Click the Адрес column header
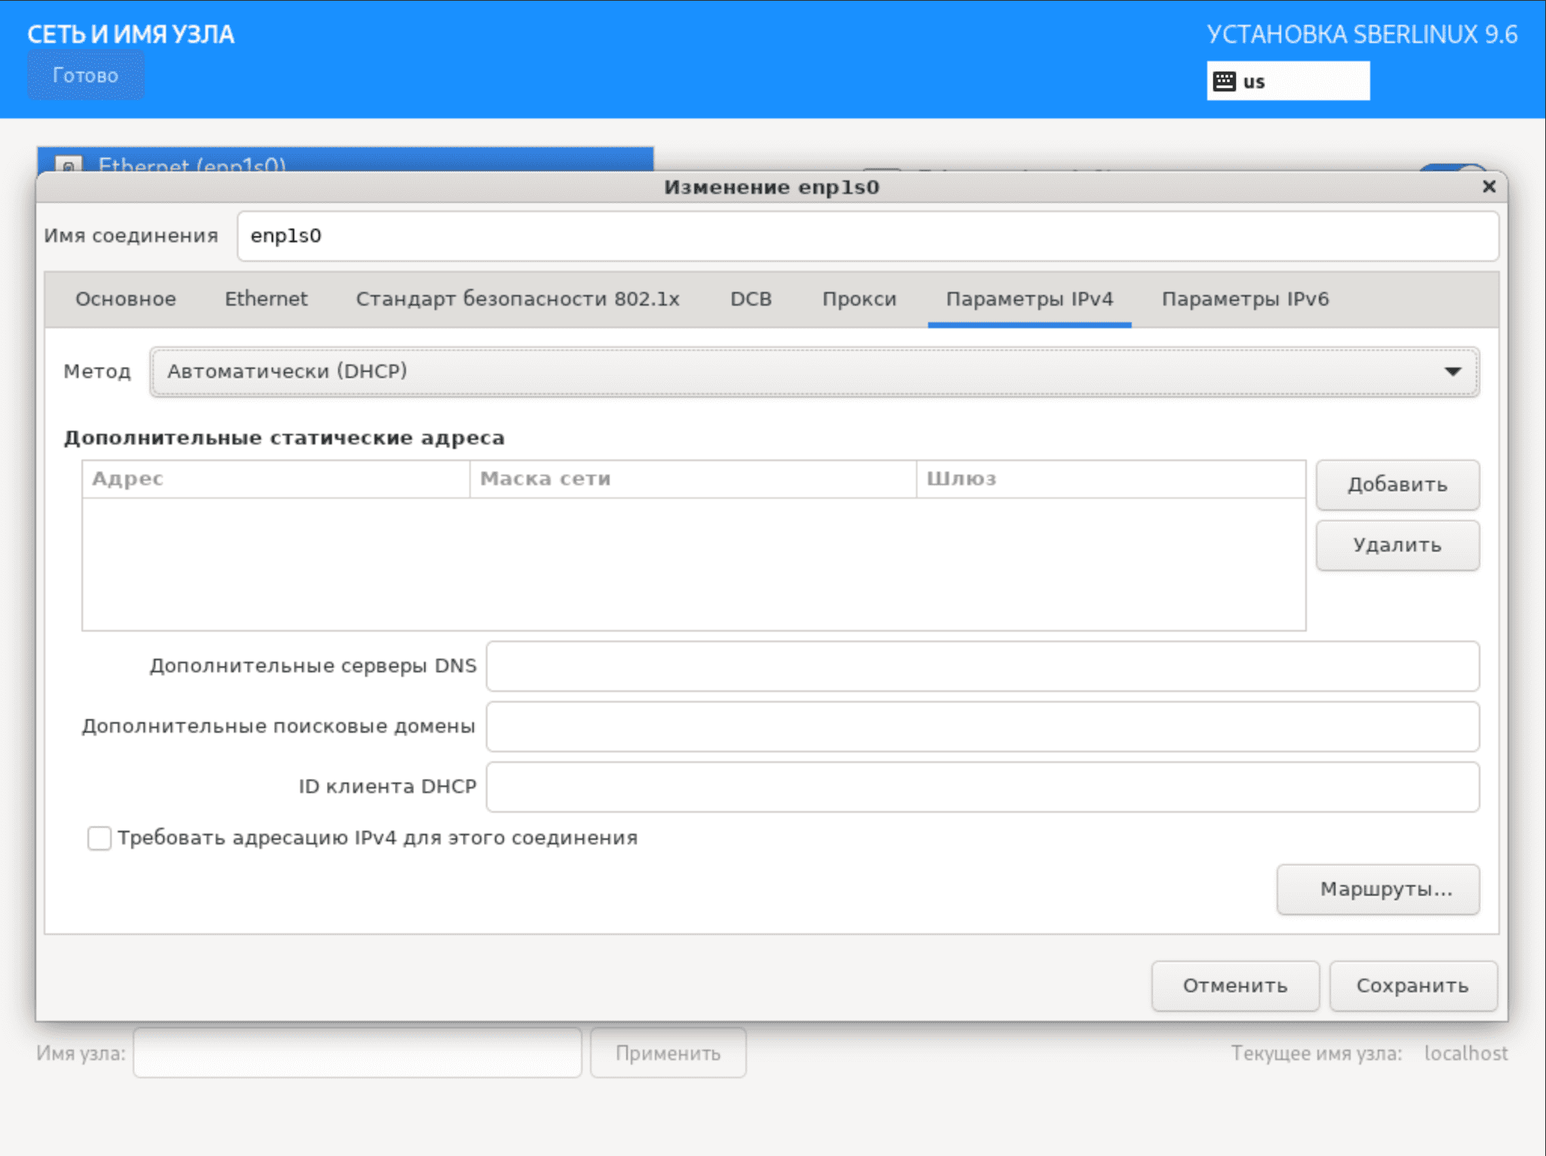The image size is (1546, 1156). coord(276,478)
